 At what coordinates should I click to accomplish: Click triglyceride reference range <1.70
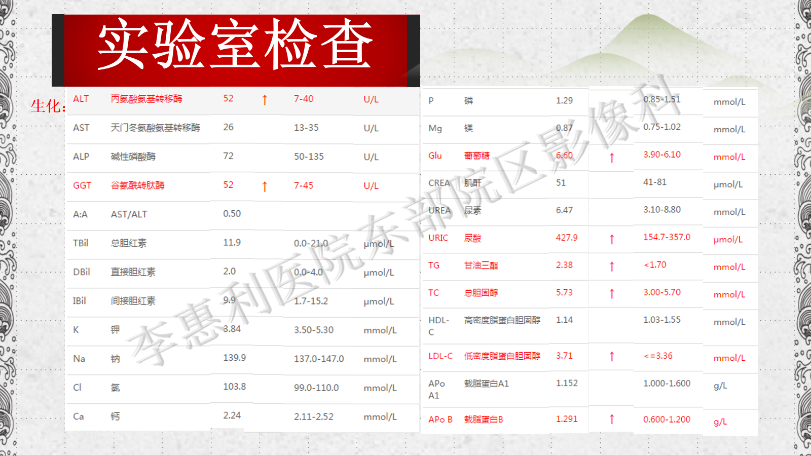(x=655, y=264)
